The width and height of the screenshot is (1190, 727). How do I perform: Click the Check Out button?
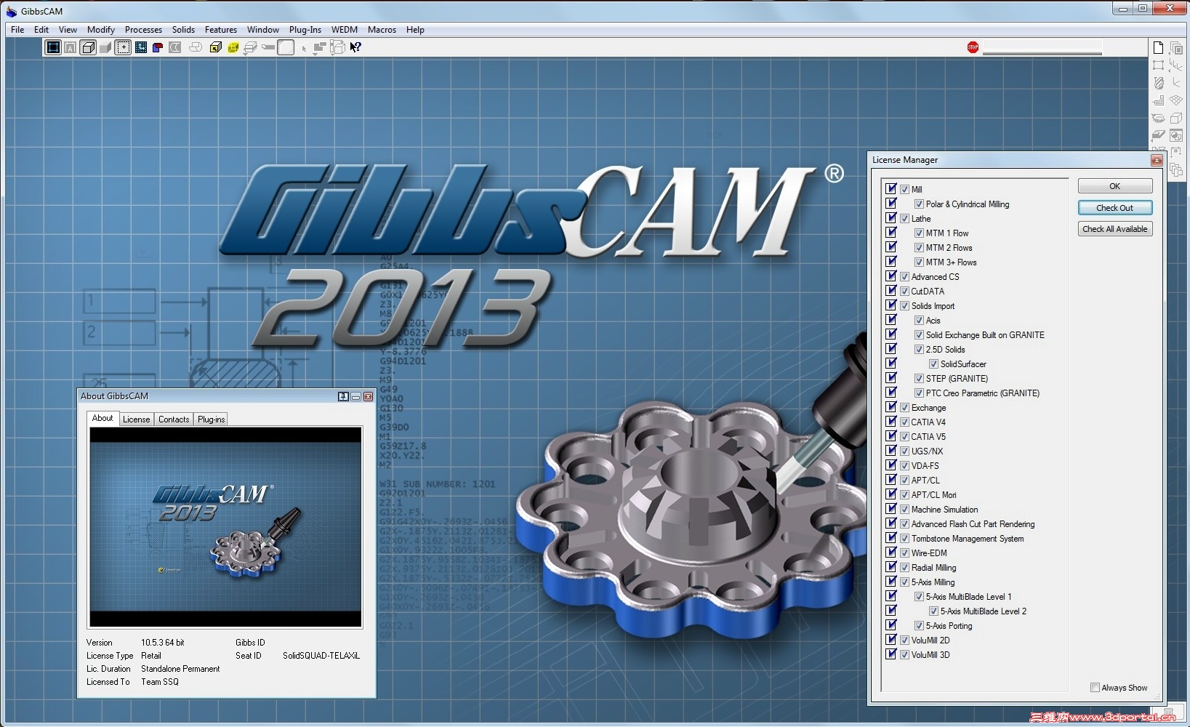1115,208
